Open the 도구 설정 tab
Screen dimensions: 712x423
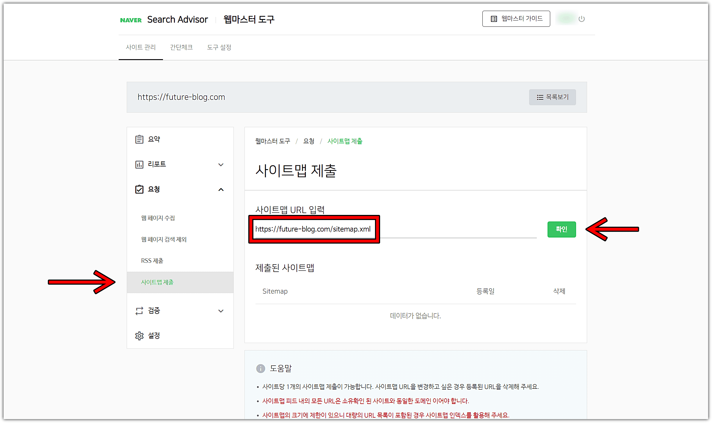click(219, 47)
